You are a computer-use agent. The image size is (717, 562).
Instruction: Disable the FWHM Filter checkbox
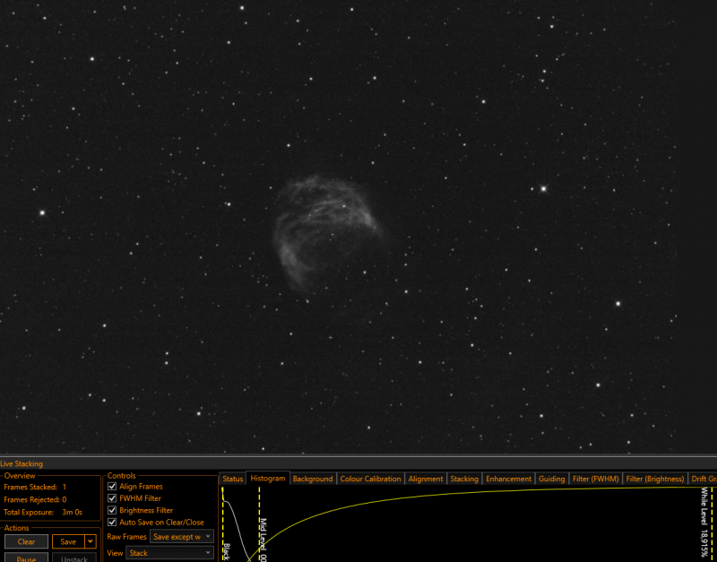[x=112, y=498]
